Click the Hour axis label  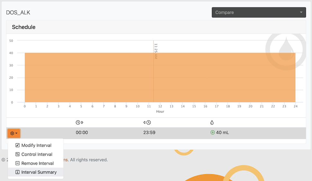pyautogui.click(x=160, y=112)
